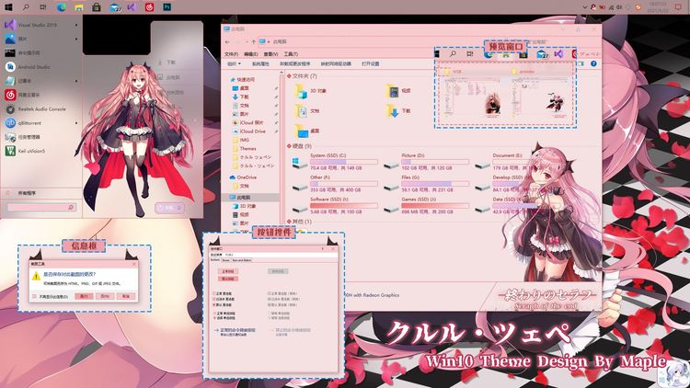
Task: Open Microsoft Store from the top taskbar
Action: [x=97, y=7]
